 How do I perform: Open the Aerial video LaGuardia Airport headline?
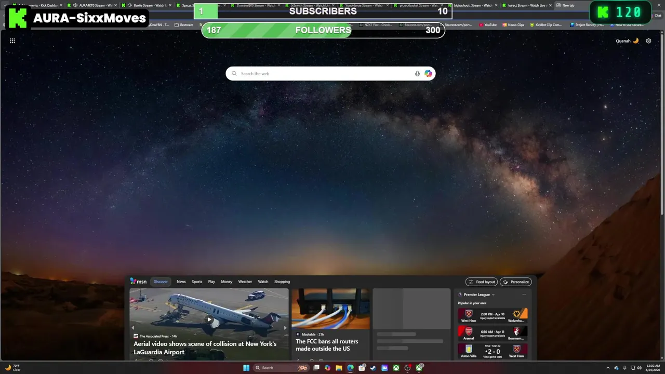pos(205,348)
